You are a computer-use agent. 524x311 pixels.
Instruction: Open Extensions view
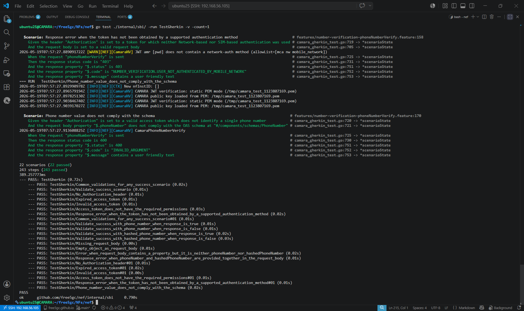pyautogui.click(x=7, y=87)
